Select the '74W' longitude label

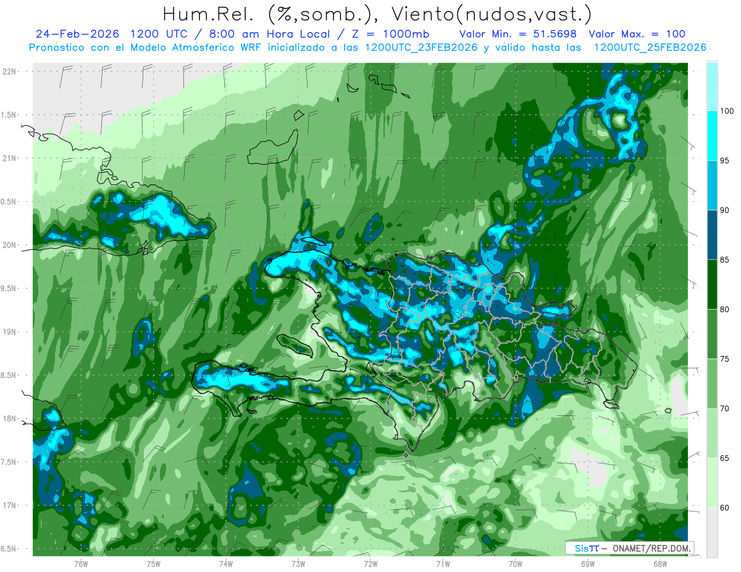226,564
